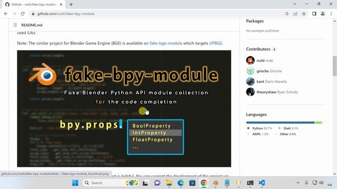337x189 pixels.
Task: Go back to the previous page
Action: (x=6, y=14)
